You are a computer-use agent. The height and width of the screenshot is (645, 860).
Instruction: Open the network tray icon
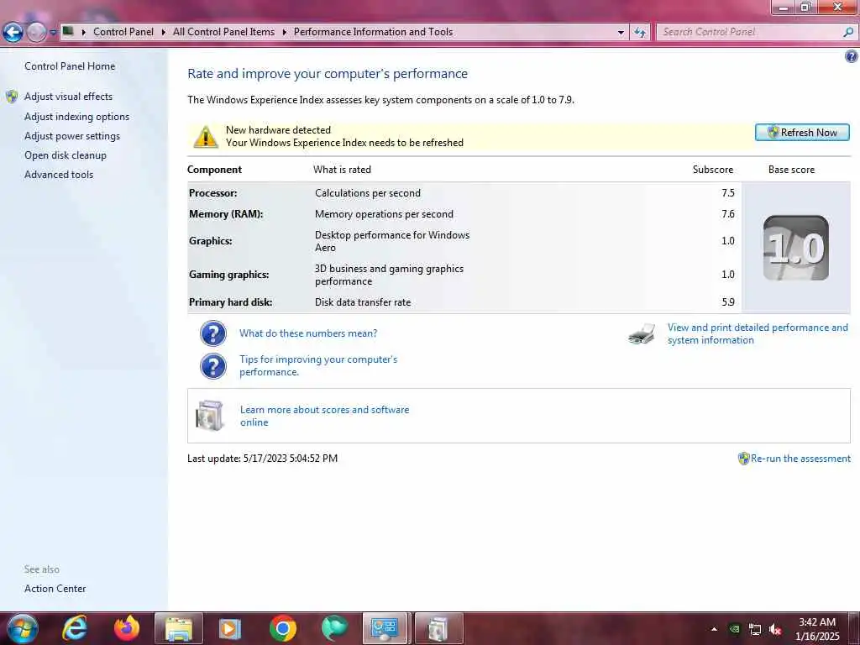click(x=755, y=630)
